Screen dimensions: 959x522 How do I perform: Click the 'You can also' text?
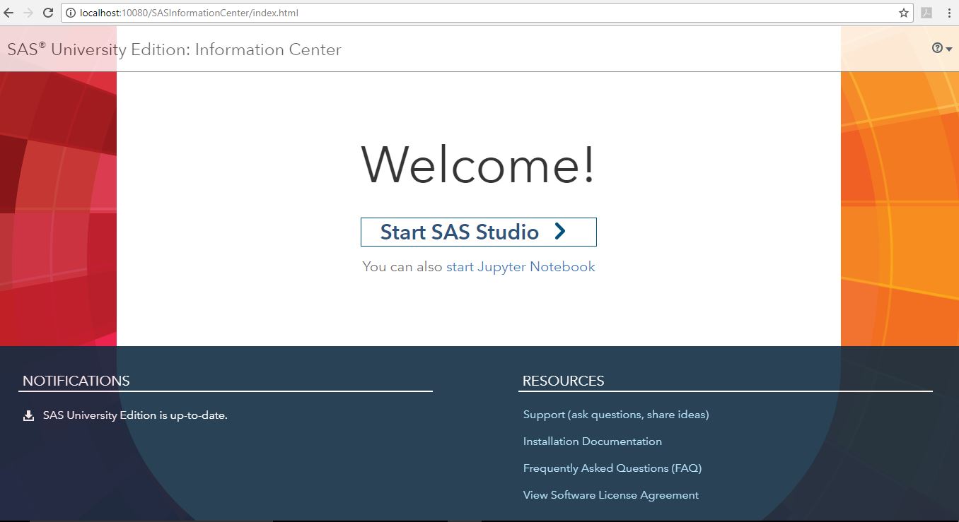click(402, 266)
